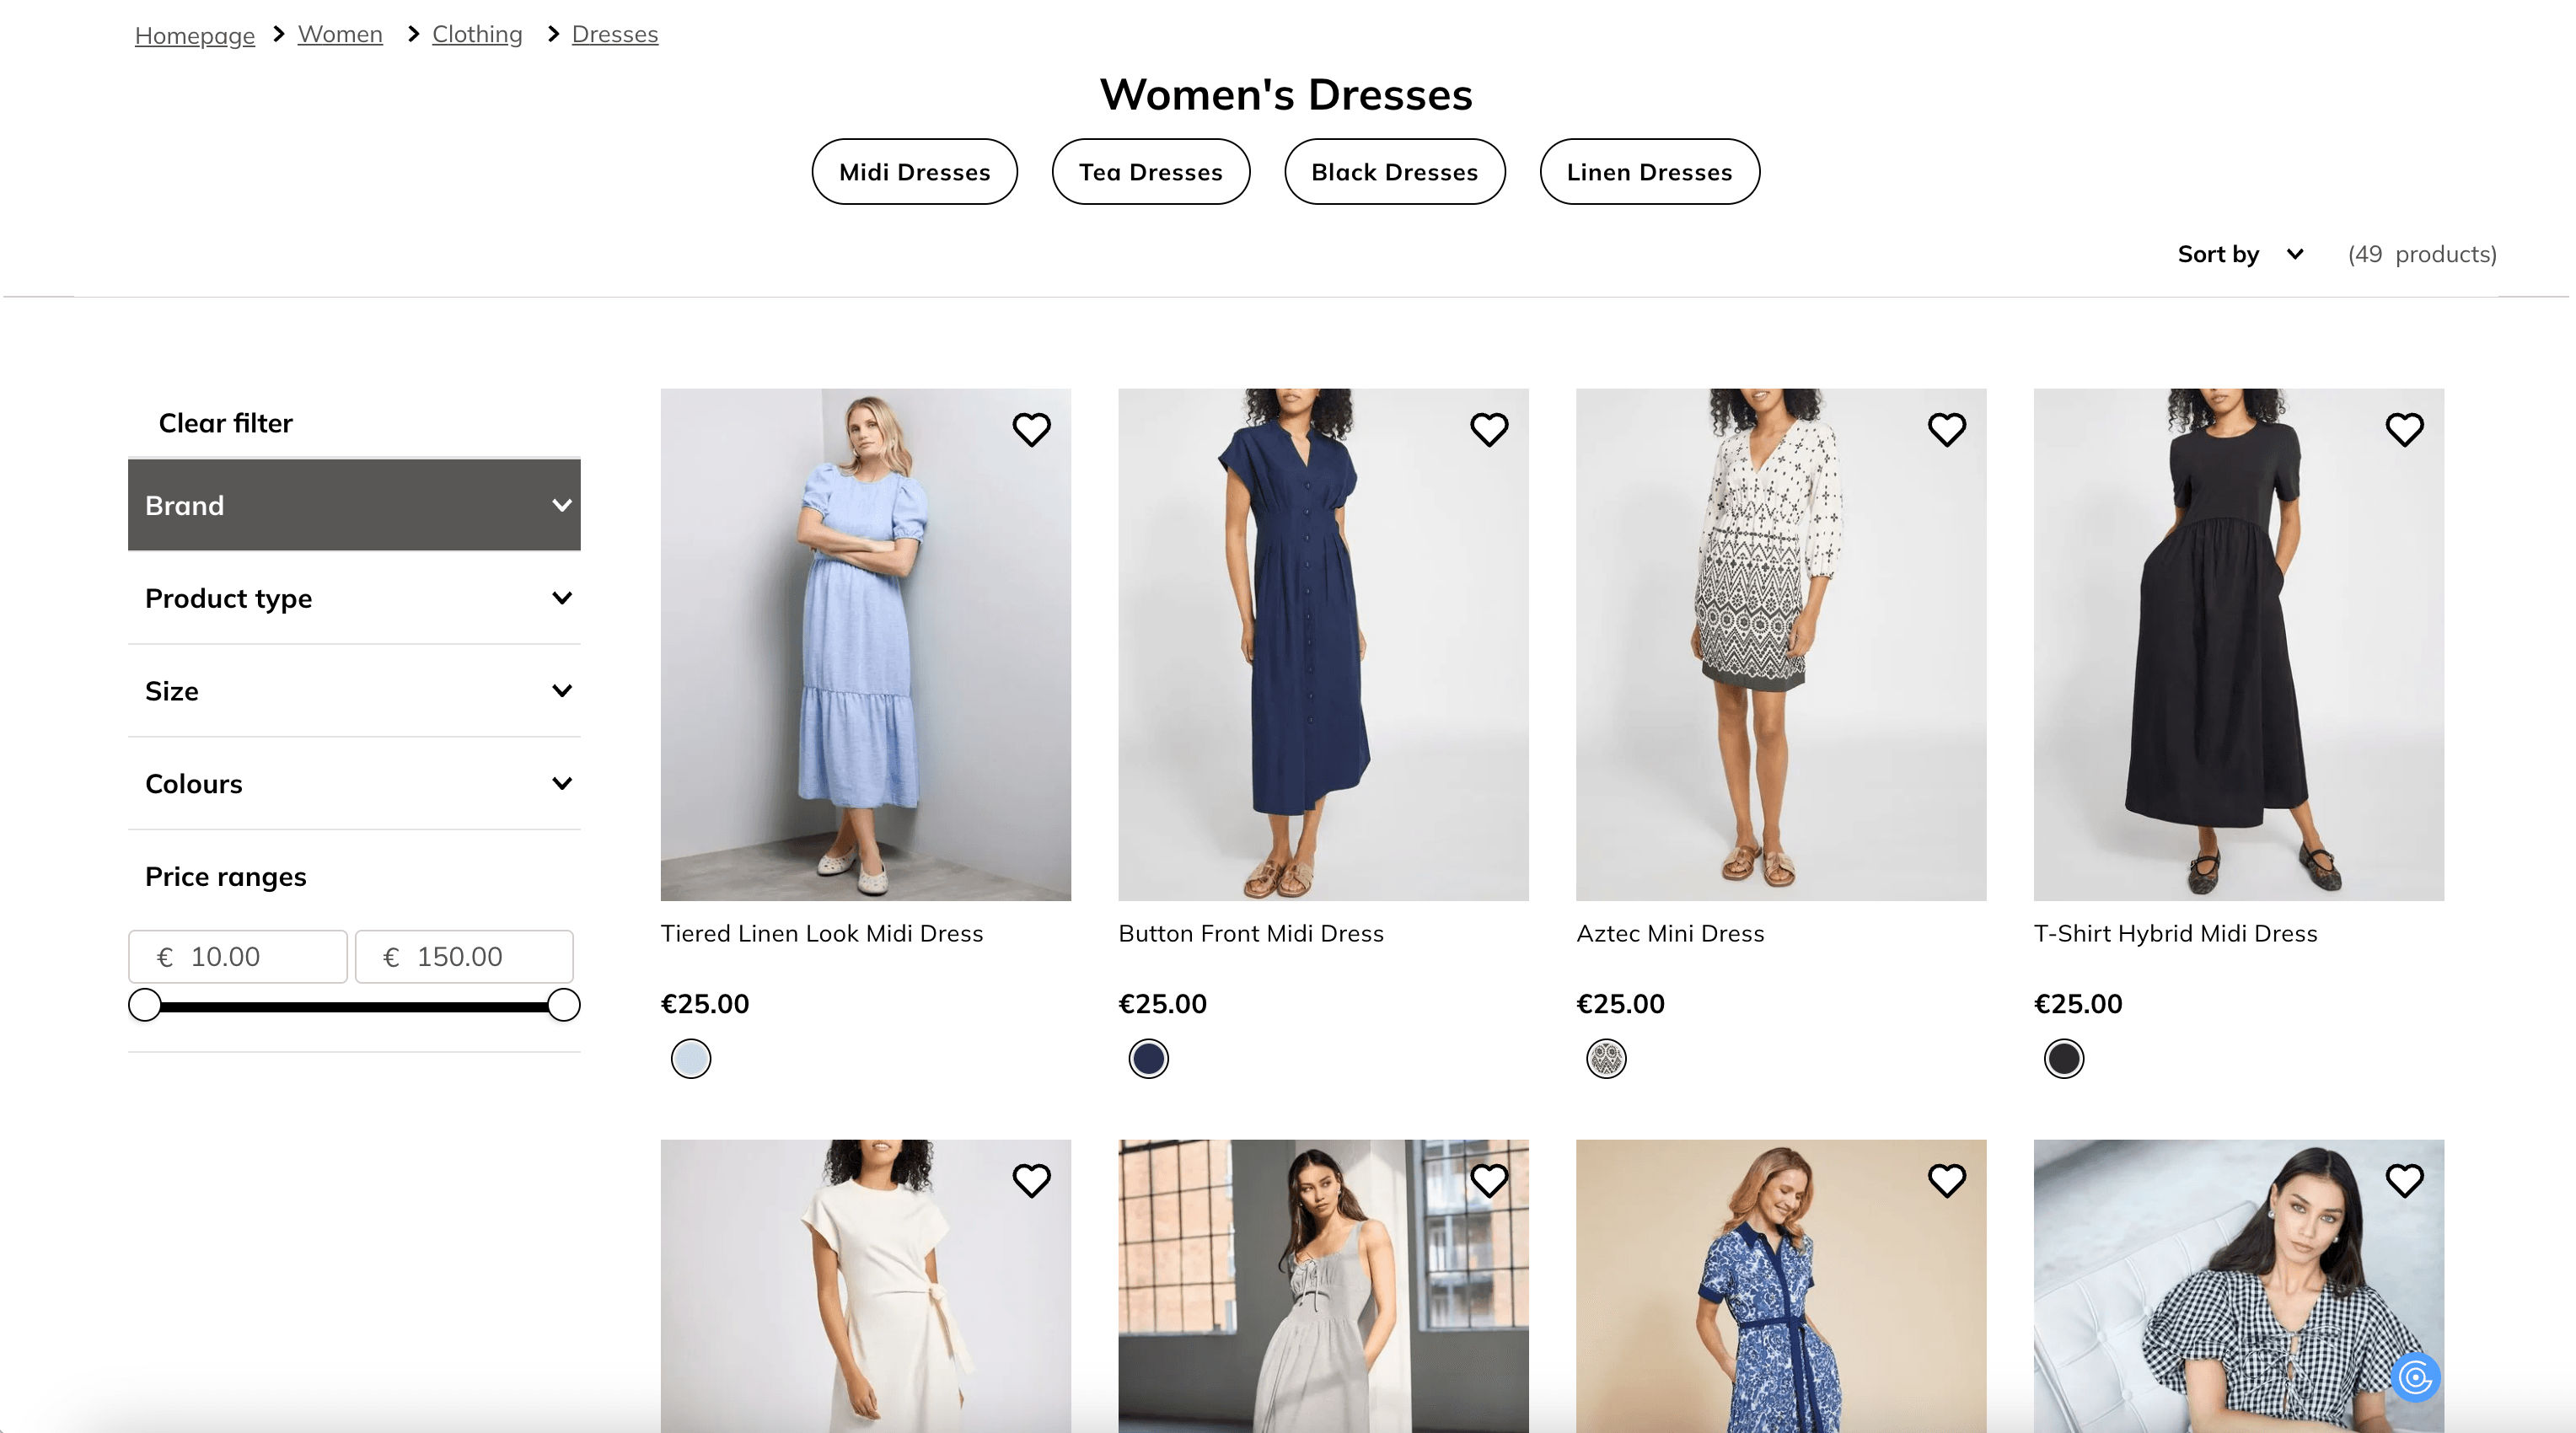
Task: Favorite the Tiered Linen Look Midi Dress
Action: pyautogui.click(x=1031, y=430)
